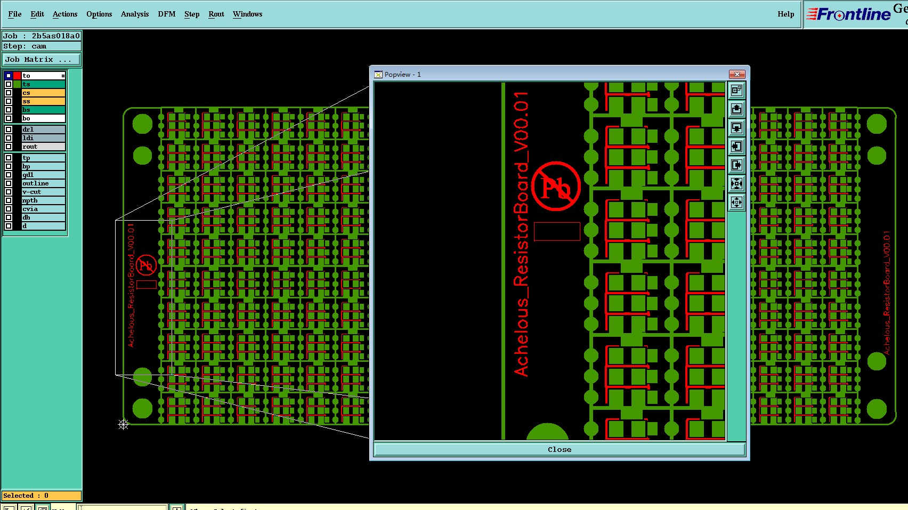Select the 'ss' layer name

[43, 101]
